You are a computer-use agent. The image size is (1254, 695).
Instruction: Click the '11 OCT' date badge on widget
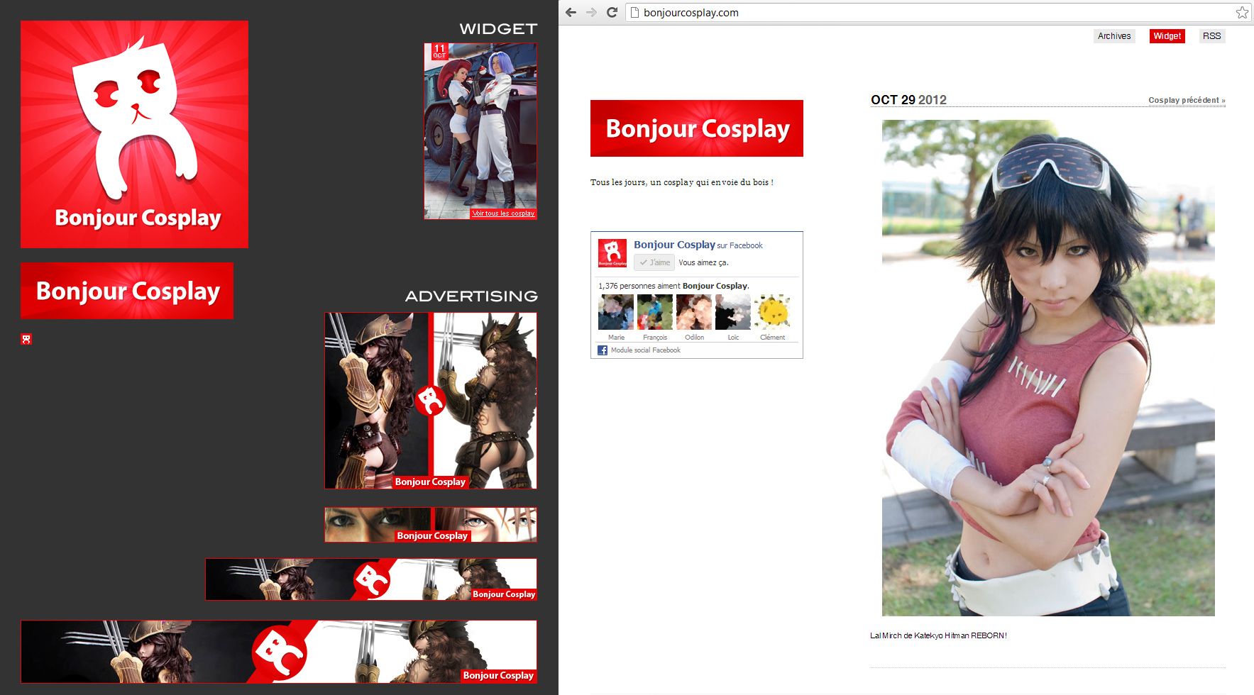pyautogui.click(x=440, y=51)
